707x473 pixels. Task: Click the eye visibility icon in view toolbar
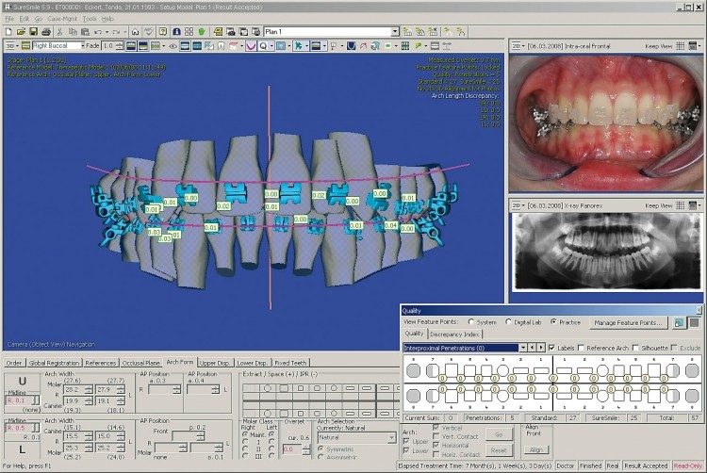173,46
